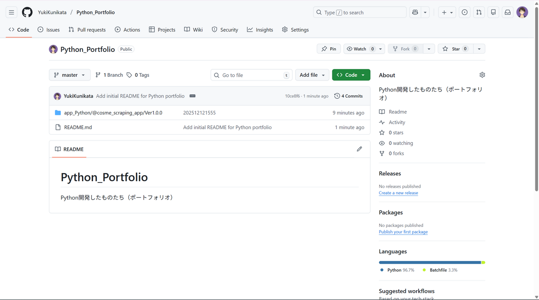The image size is (539, 300).
Task: Click the README outline book icon
Action: tap(58, 149)
